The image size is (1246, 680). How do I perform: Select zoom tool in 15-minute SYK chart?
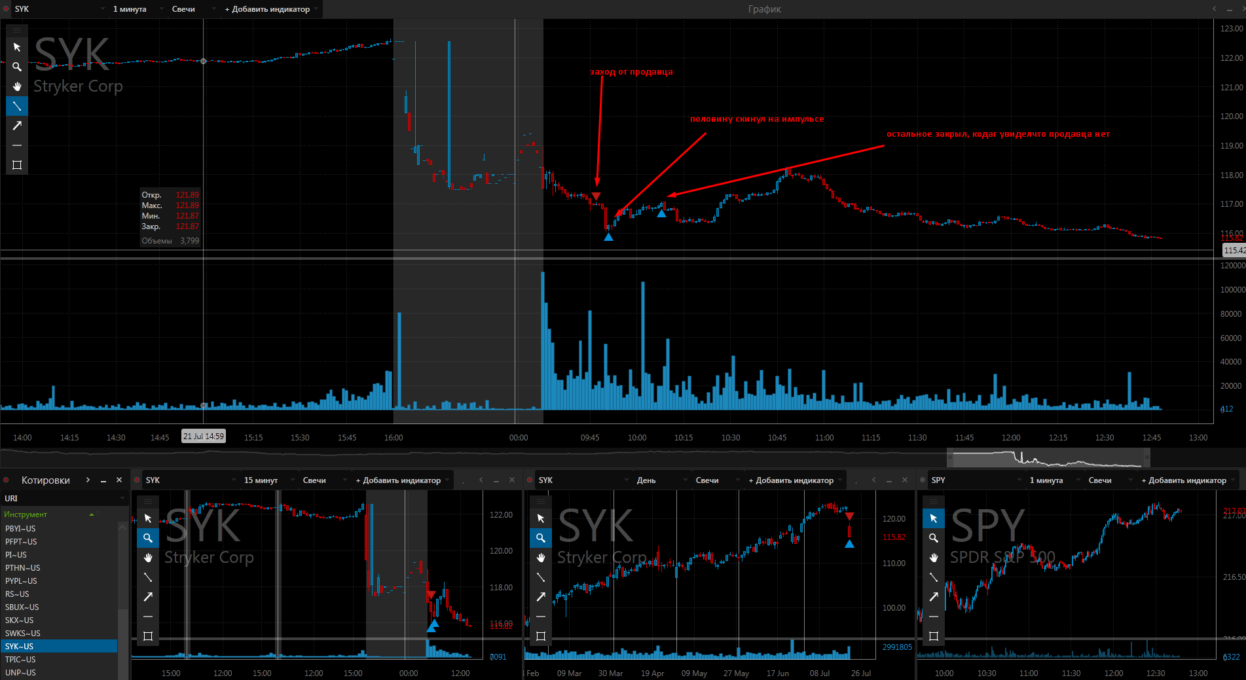click(x=148, y=538)
